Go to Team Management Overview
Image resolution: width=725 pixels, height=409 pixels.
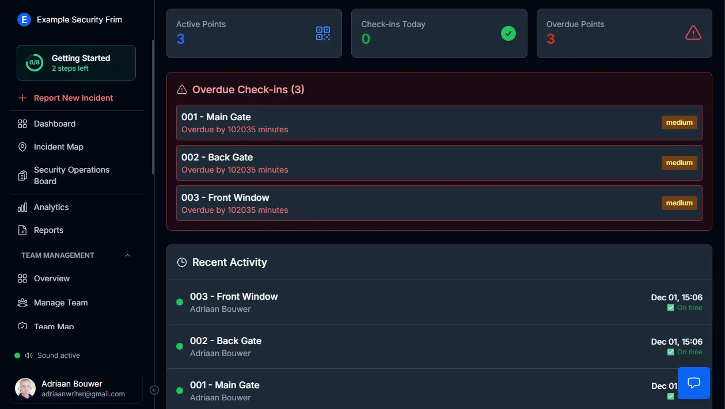pos(51,278)
